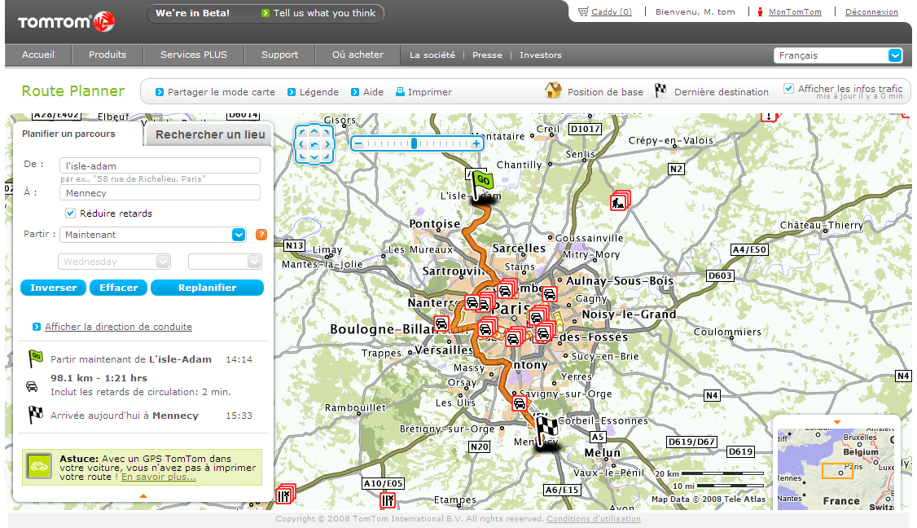Expand the Wednesday day selector
Screen dimensions: 917x528
165,261
